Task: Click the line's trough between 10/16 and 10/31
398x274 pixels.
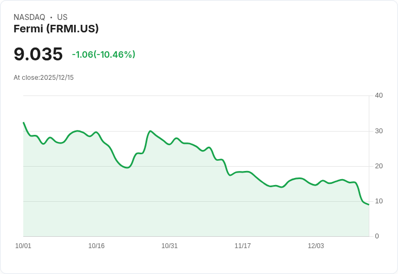Action: coord(127,168)
